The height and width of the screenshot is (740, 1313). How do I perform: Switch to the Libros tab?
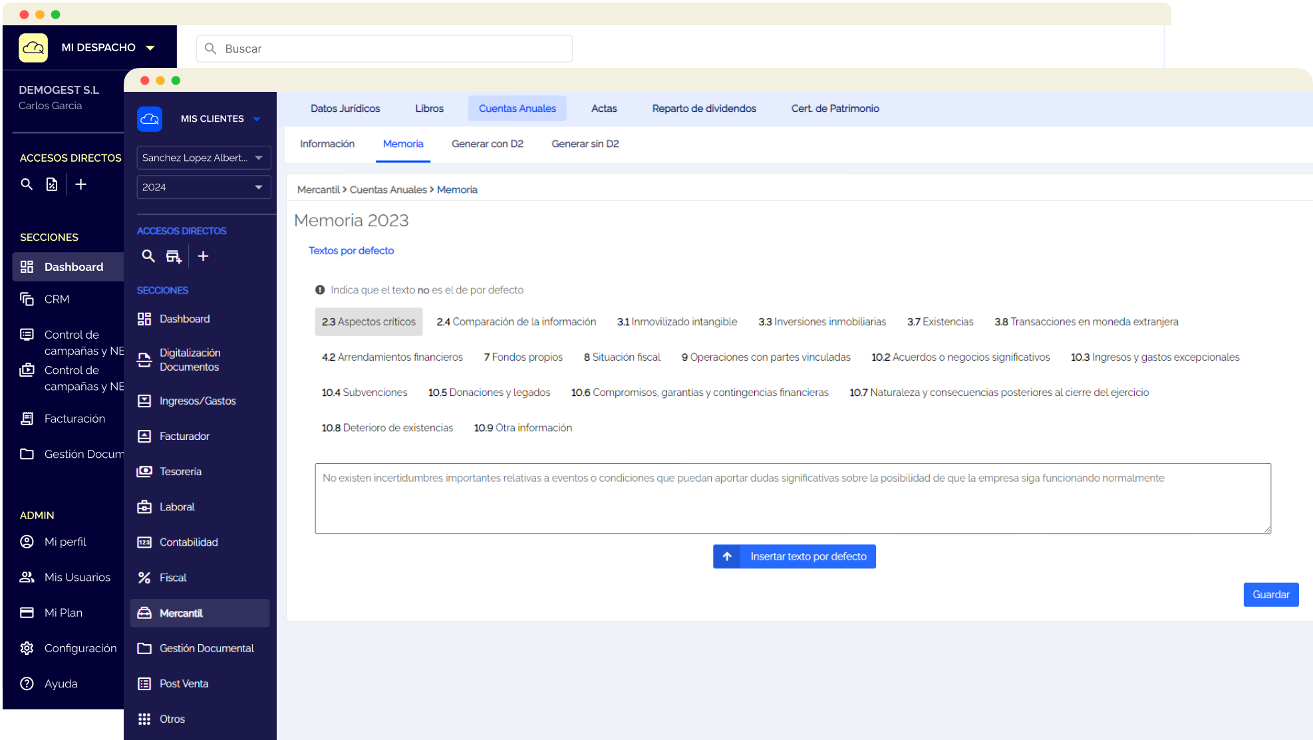pyautogui.click(x=429, y=108)
